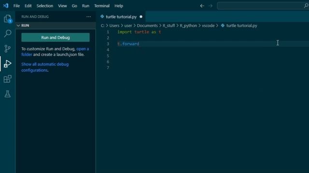Open the Testing flask icon
The width and height of the screenshot is (309, 173).
coord(8,94)
